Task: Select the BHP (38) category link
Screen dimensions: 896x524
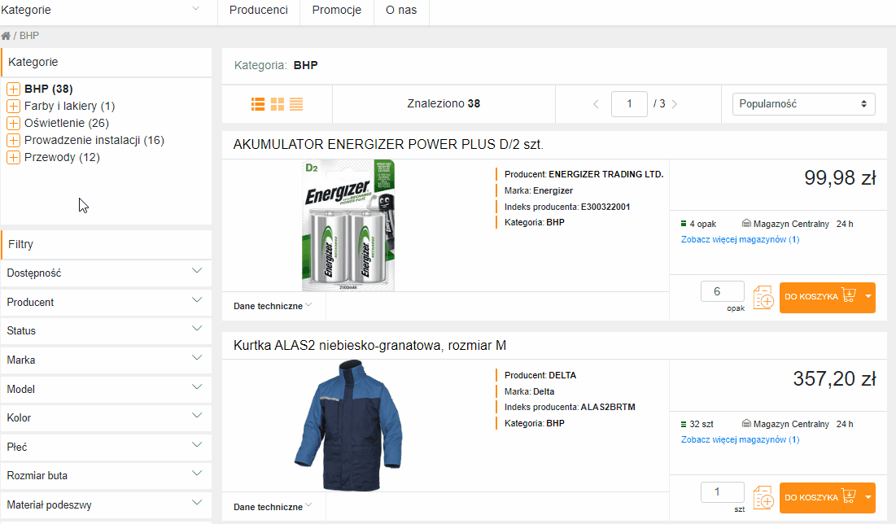Action: (x=49, y=90)
